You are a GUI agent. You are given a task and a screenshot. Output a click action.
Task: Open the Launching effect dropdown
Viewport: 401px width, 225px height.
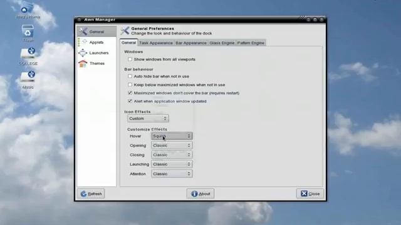[172, 164]
